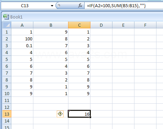The height and width of the screenshot is (129, 163).
Task: Click cell C2 containing 2
Action: [x=79, y=39]
